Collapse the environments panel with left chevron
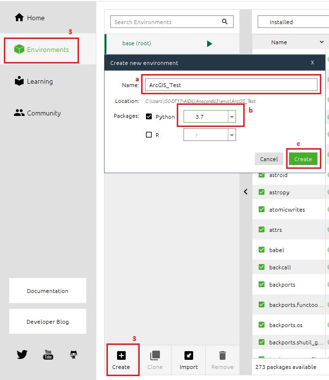The width and height of the screenshot is (329, 380). click(x=246, y=192)
